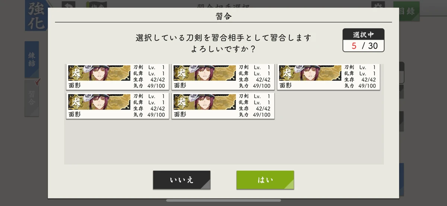Viewport: 447px width, 206px height.
Task: Select the top-right 面影 sword card
Action: [x=329, y=77]
